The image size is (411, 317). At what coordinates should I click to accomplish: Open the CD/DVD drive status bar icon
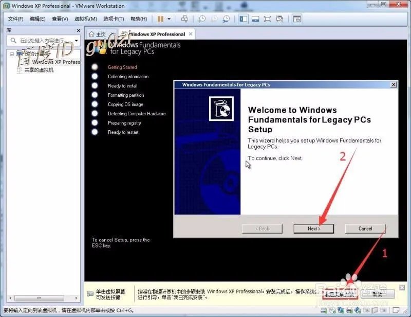(x=332, y=310)
